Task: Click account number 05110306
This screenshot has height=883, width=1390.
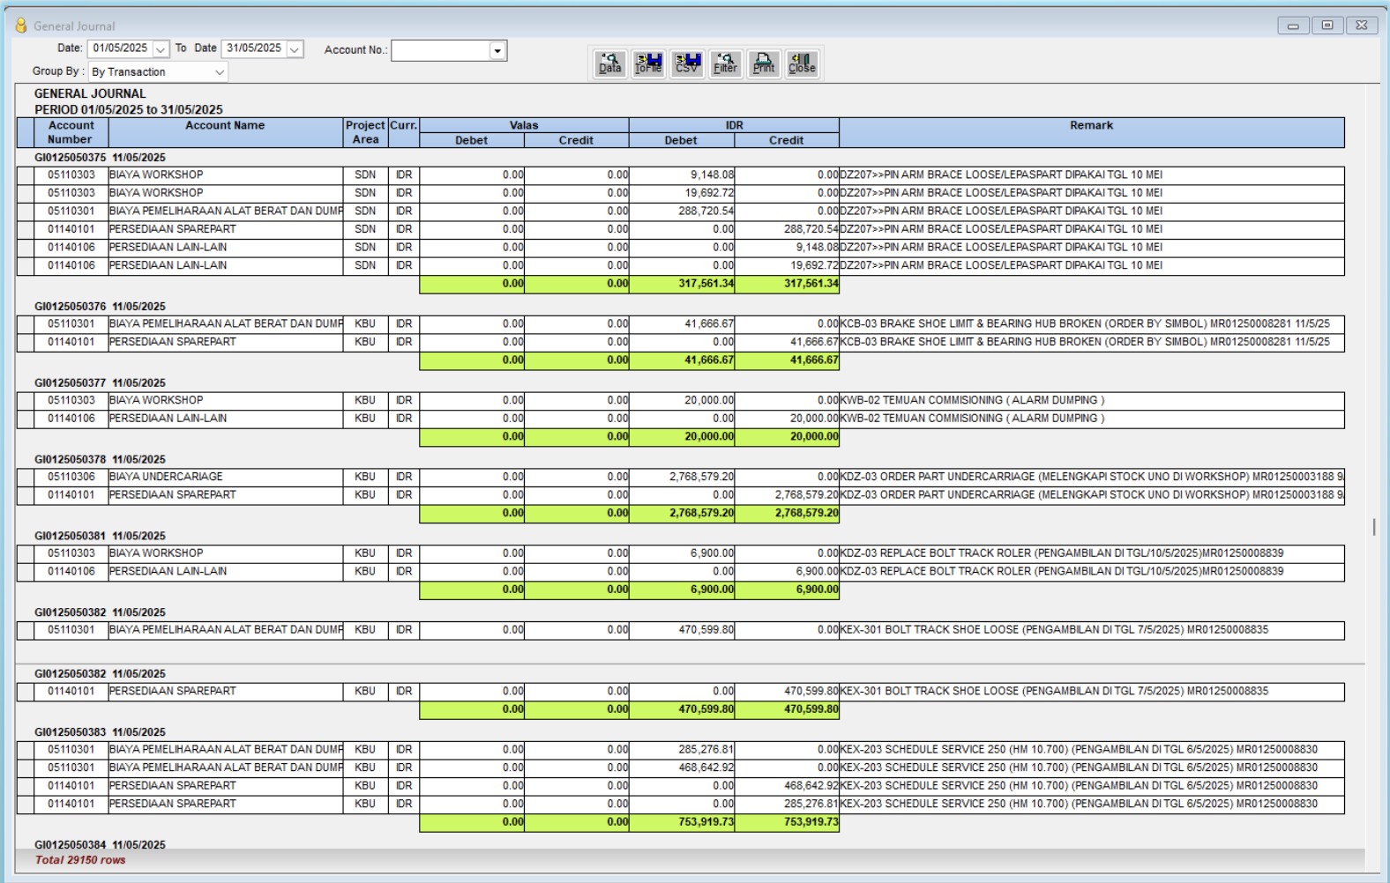Action: coord(71,477)
